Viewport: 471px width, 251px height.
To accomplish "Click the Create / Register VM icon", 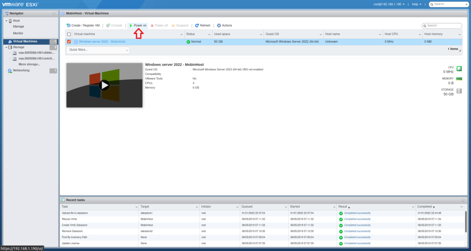I will 69,26.
